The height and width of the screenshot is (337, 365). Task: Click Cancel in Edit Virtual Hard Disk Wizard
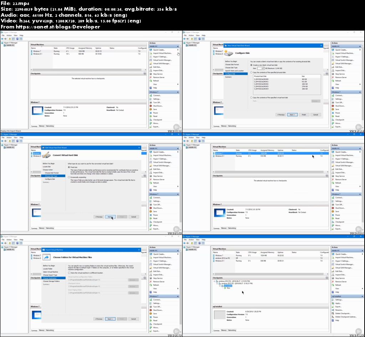click(x=133, y=217)
